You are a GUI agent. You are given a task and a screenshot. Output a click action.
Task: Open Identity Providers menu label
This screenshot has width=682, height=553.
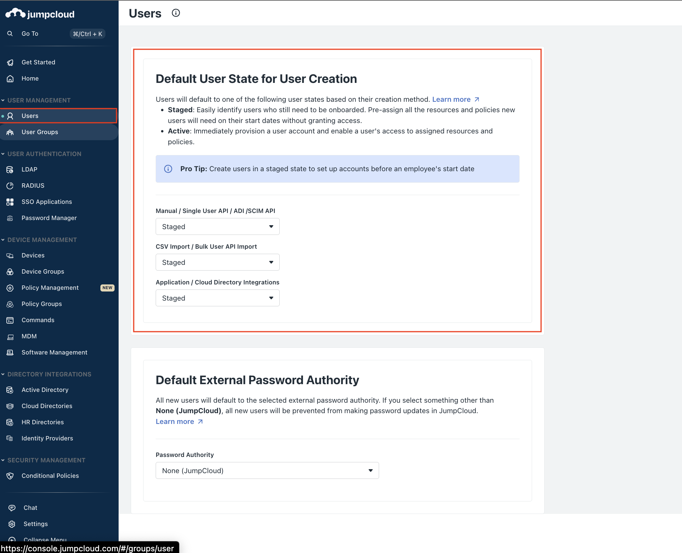47,438
